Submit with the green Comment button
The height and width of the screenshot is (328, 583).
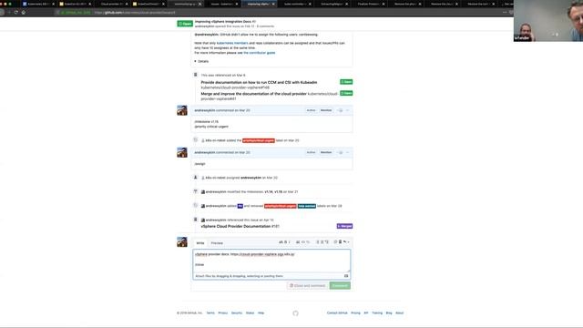(340, 285)
